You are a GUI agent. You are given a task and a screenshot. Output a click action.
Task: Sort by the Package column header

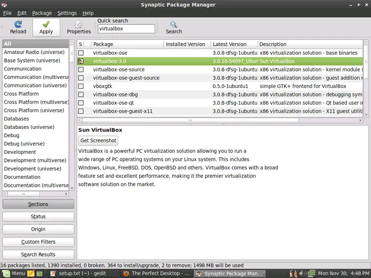pos(127,44)
